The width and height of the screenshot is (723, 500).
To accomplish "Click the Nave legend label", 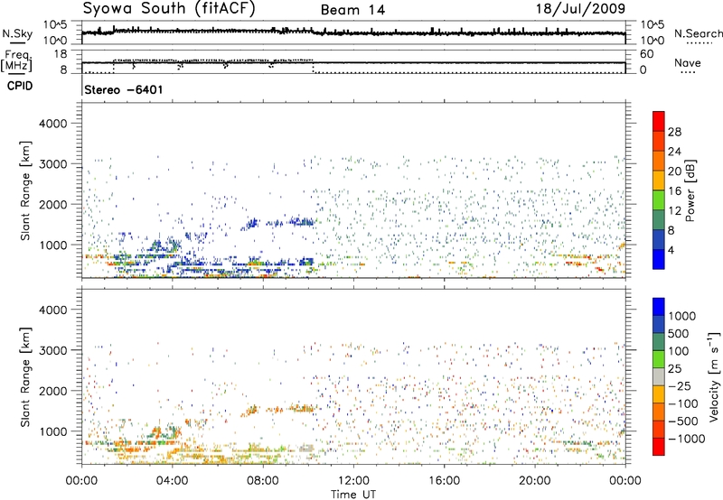I will click(x=688, y=63).
